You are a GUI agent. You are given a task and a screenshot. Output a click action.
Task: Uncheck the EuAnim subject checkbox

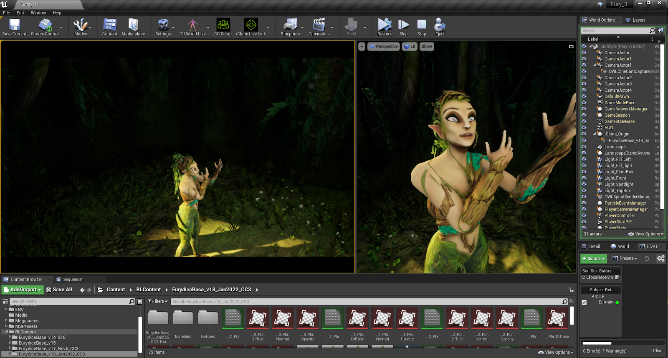pyautogui.click(x=584, y=303)
